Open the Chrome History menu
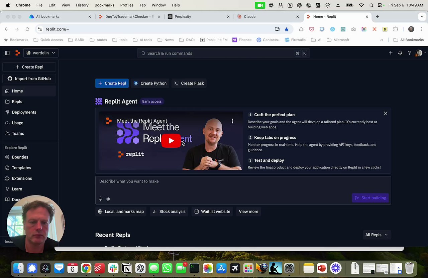The image size is (428, 278). 82,5
